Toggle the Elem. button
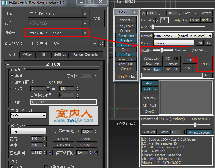Viewport: 215px width, 168px height. tap(157, 70)
